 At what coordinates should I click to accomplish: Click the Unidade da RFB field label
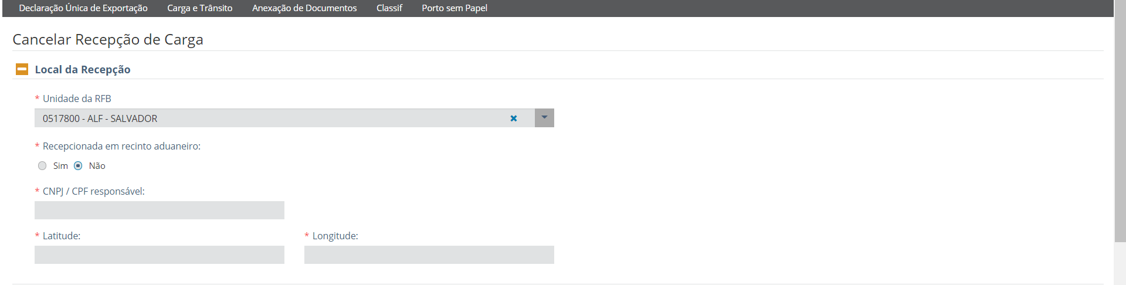(77, 99)
